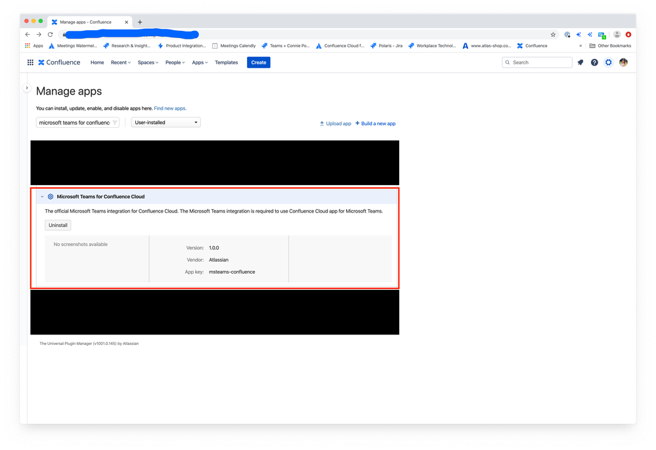Go forward with browser forward arrow

(x=39, y=34)
